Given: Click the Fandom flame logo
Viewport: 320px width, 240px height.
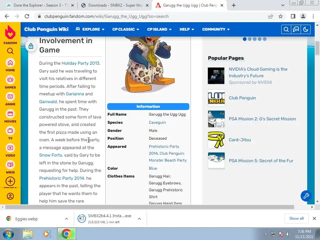Looking at the screenshot, I should (10, 32).
